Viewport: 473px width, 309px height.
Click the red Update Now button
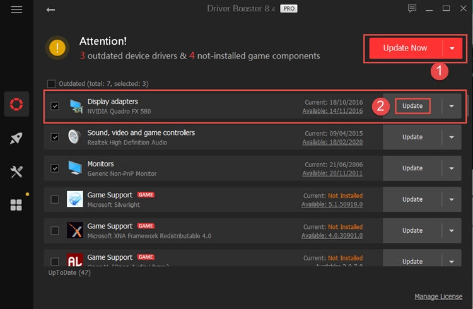pyautogui.click(x=406, y=48)
